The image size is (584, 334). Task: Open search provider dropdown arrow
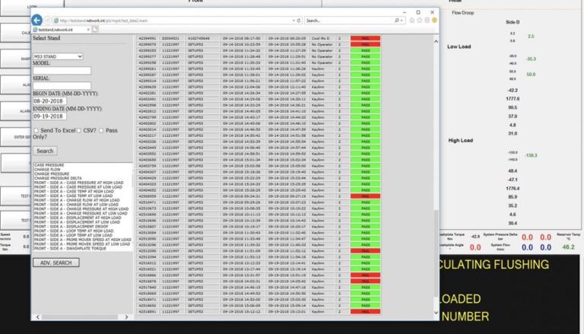[401, 21]
